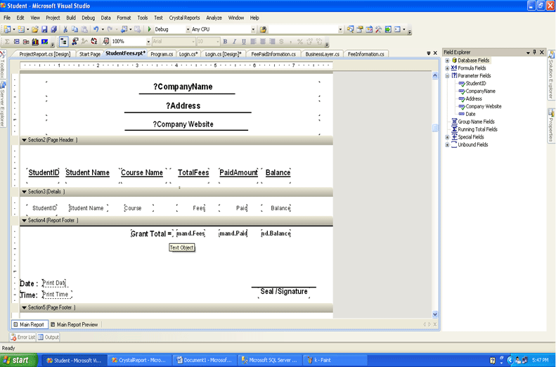Select the Running Total Fields node

[x=477, y=129]
